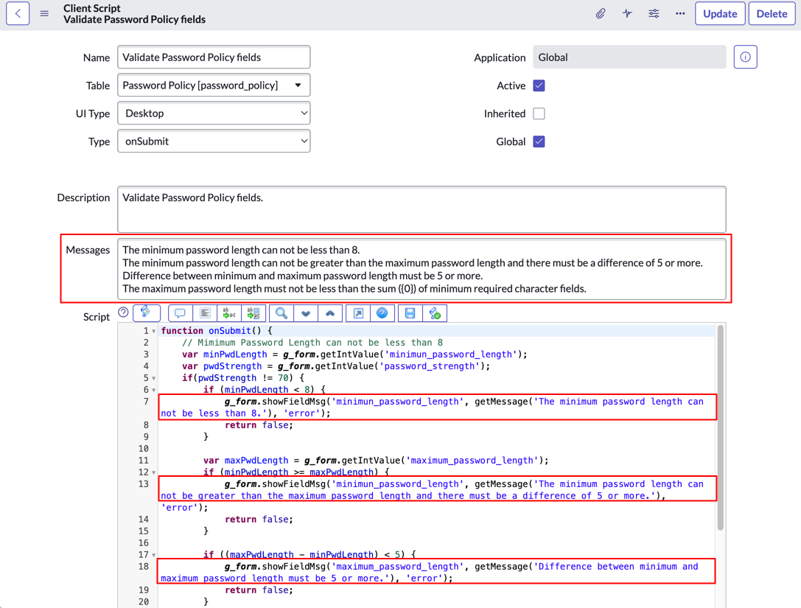Click the 'var pwdStrength' code line
The image size is (801, 608).
[335, 366]
